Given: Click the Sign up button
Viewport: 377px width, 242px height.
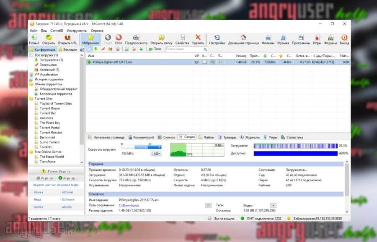Looking at the screenshot, I should [x=67, y=178].
